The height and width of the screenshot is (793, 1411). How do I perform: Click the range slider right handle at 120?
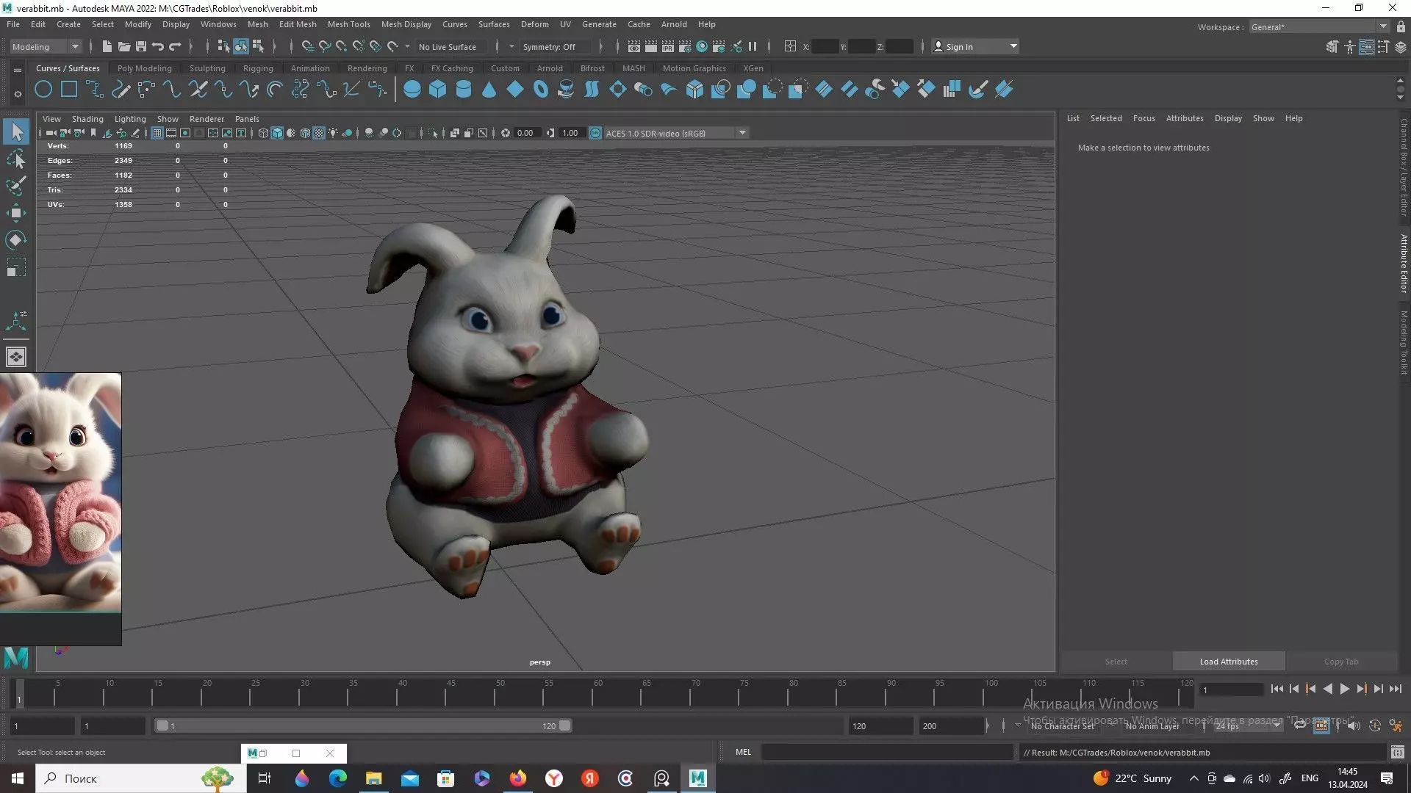tap(564, 725)
